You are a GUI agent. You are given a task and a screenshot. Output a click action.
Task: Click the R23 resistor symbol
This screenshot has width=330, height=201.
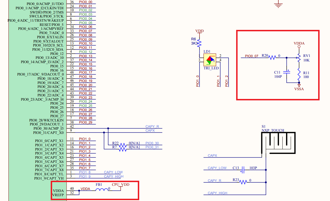[x=243, y=182]
